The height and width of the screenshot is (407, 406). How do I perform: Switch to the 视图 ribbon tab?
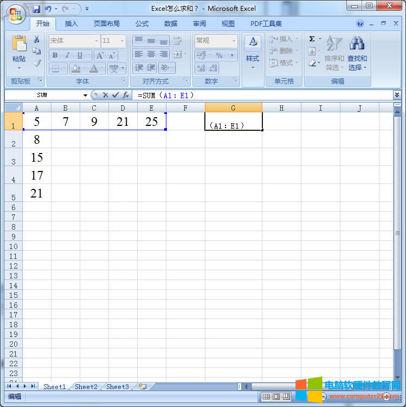228,24
